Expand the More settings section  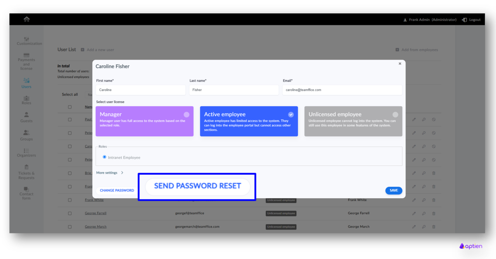coord(110,173)
